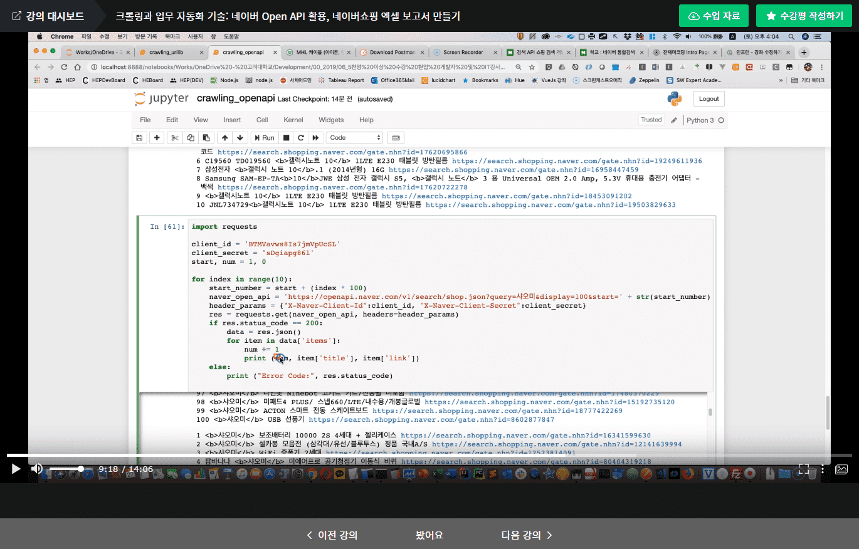
Task: Switch to the Screen Recorder tab
Action: click(x=464, y=52)
